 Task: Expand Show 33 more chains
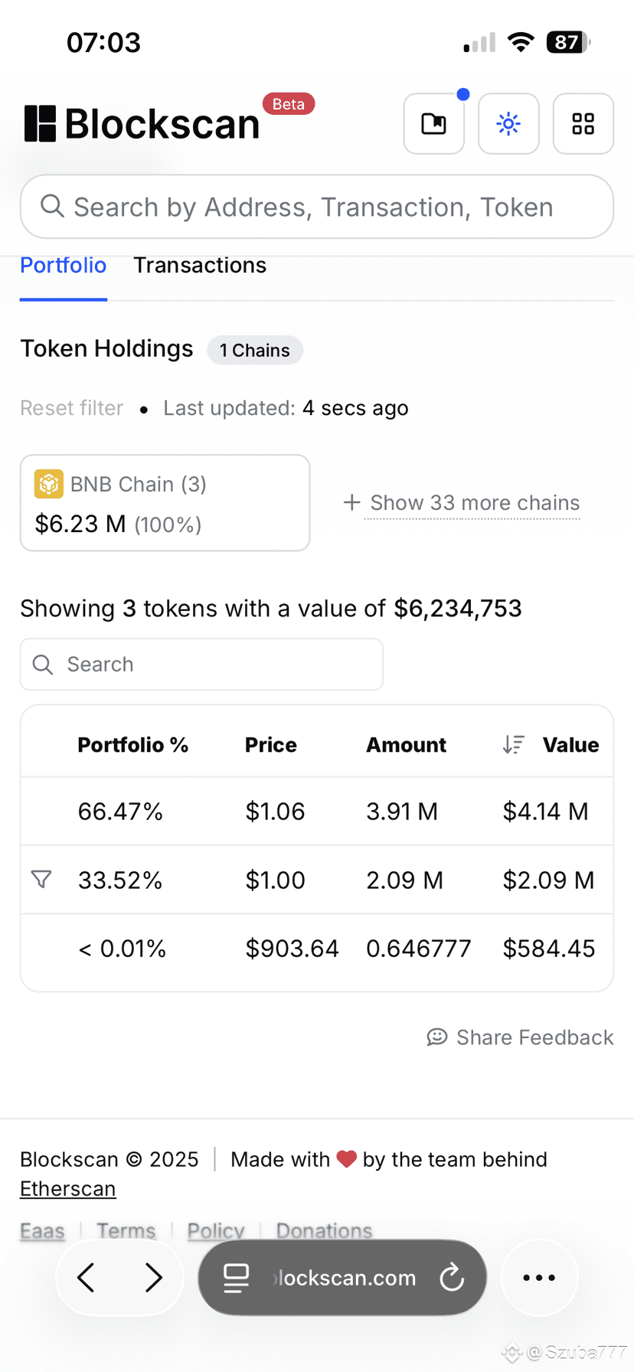coord(475,503)
